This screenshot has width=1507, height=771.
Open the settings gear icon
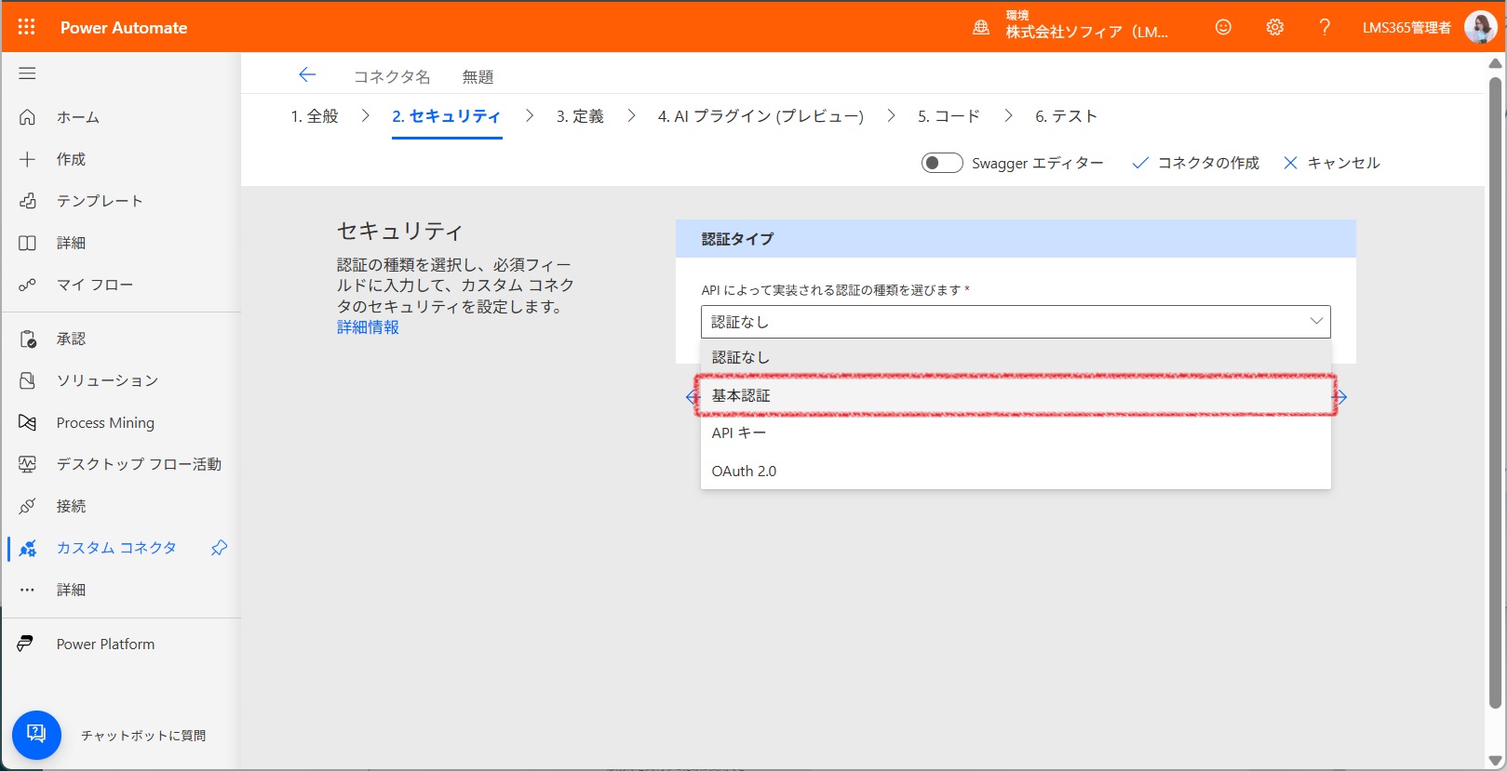pos(1274,27)
